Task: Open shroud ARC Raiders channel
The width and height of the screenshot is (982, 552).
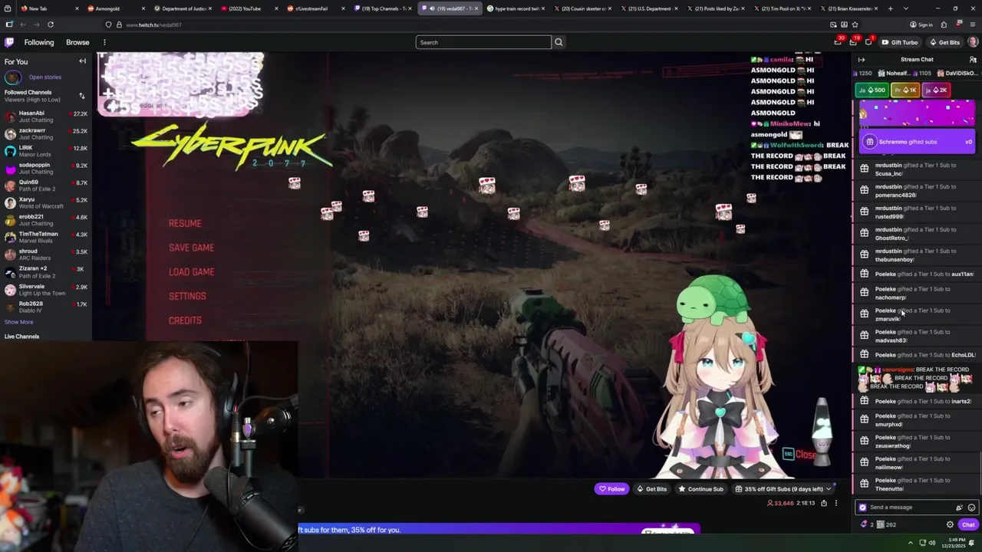Action: pyautogui.click(x=46, y=255)
